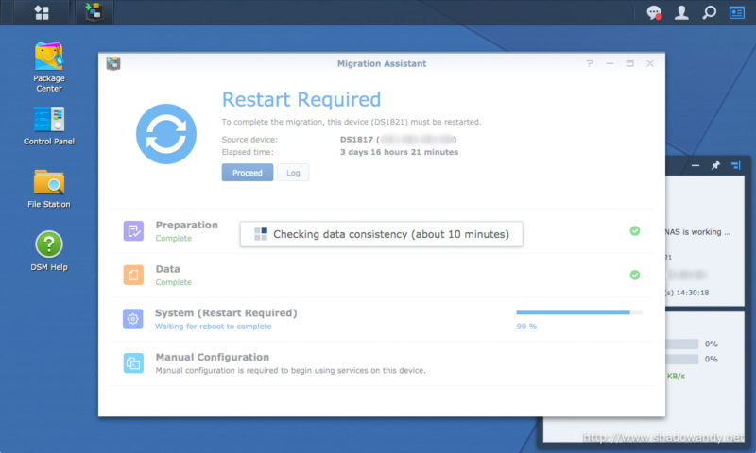Viewport: 756px width, 453px height.
Task: Click 'NAS is working' status in widget
Action: tap(697, 232)
